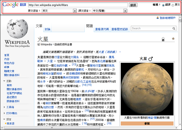Click the 撞擊坑 link

click(80, 69)
